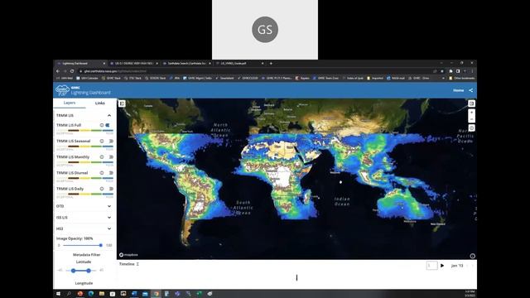530x298 pixels.
Task: Open info icon for TRMM LIS Monthly
Action: [102, 156]
